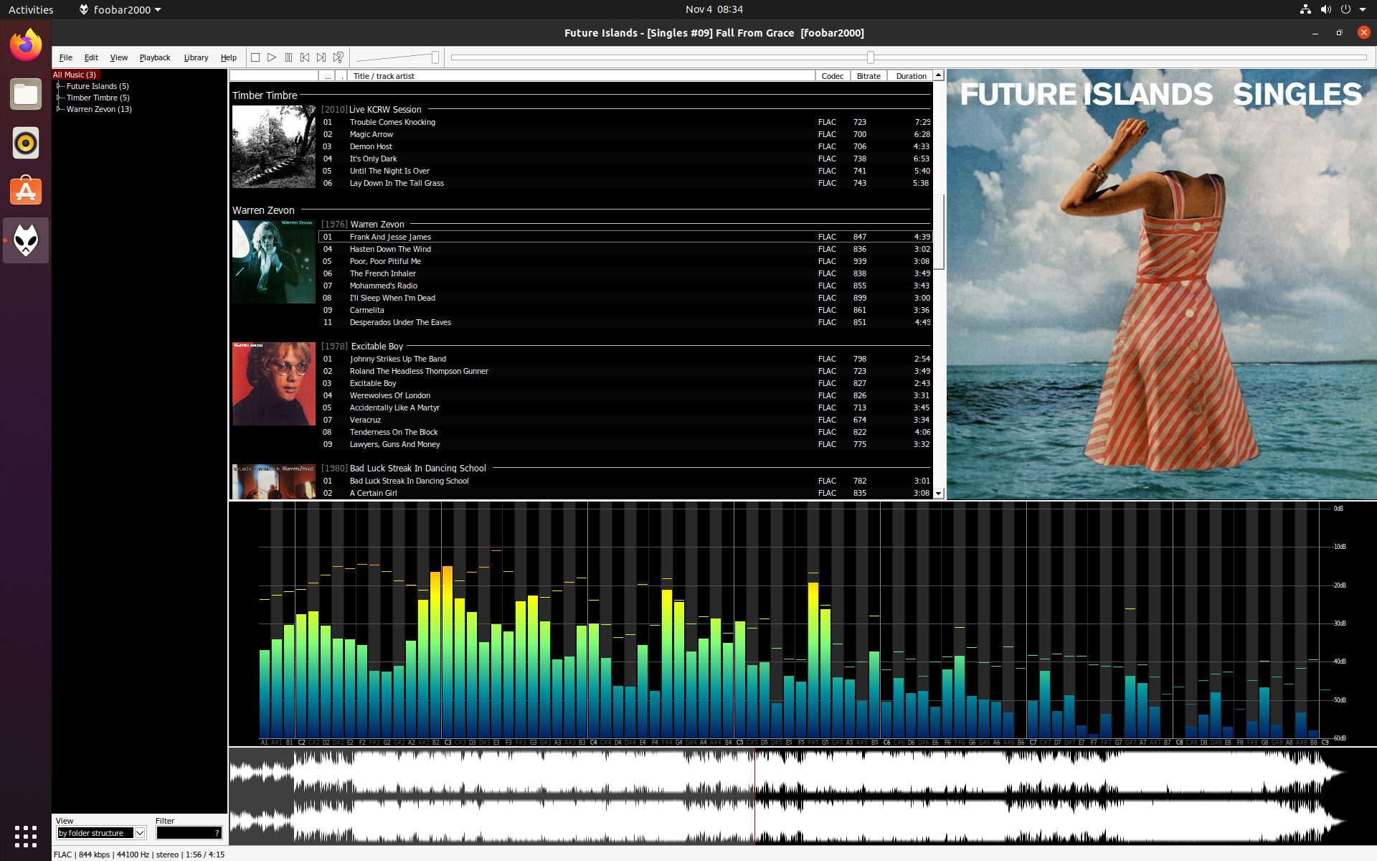Sort by Title / track artist column
The width and height of the screenshot is (1377, 861).
(x=581, y=76)
